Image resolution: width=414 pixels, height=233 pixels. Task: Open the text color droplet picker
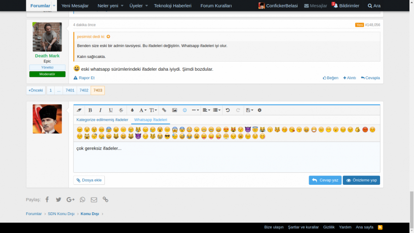point(132,110)
